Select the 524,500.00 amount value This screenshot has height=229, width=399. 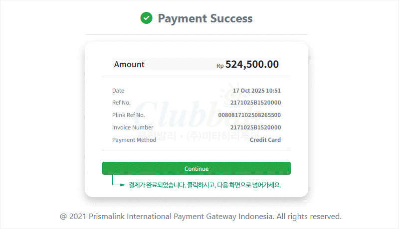(252, 64)
